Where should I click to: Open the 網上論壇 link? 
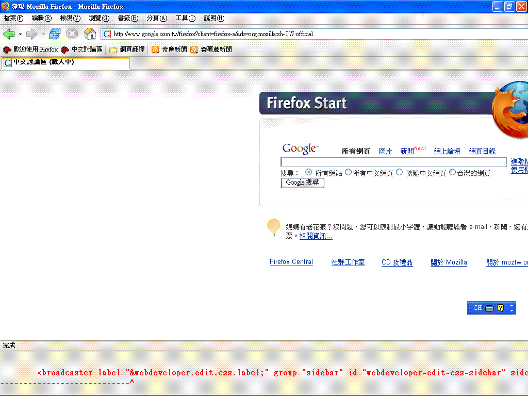[x=447, y=151]
